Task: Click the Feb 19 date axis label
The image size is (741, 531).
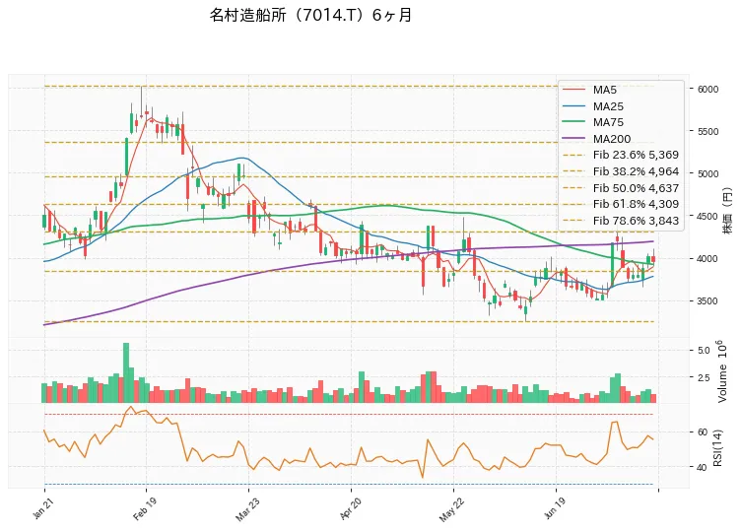Action: 144,508
